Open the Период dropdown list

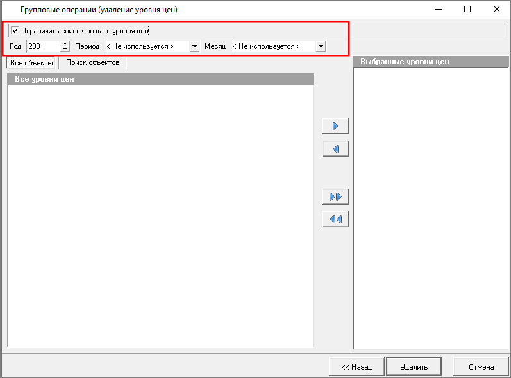pos(194,46)
